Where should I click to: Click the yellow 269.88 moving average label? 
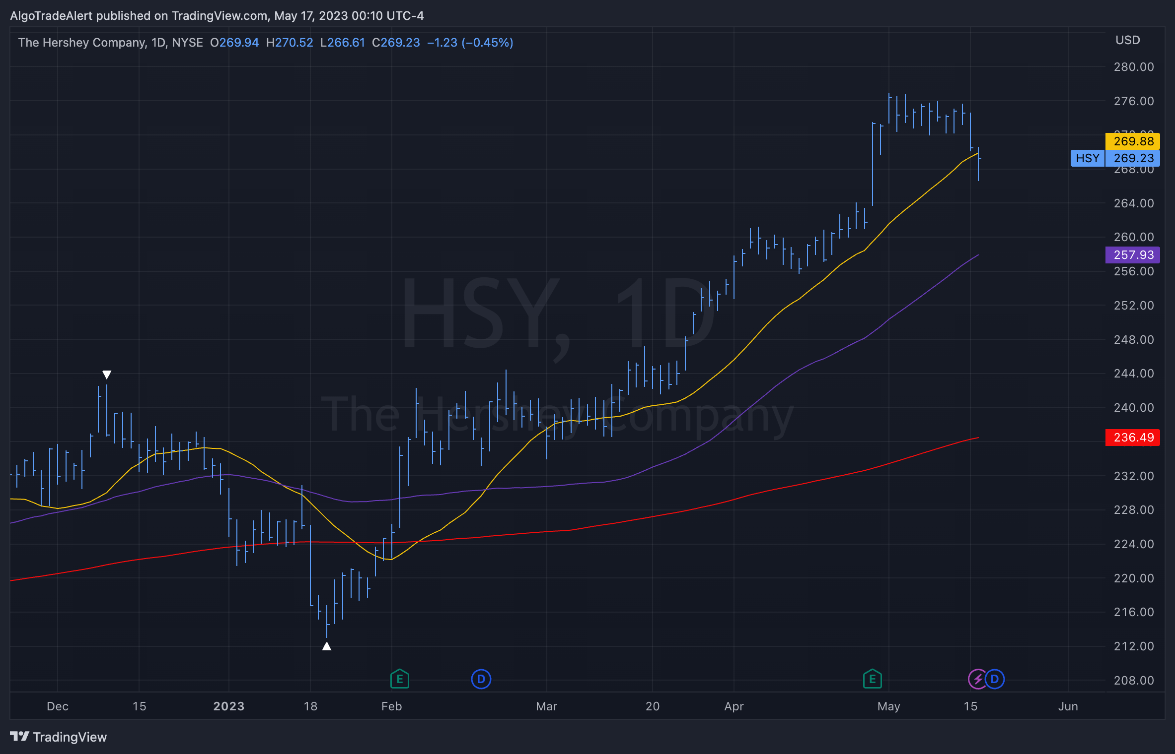(1133, 141)
